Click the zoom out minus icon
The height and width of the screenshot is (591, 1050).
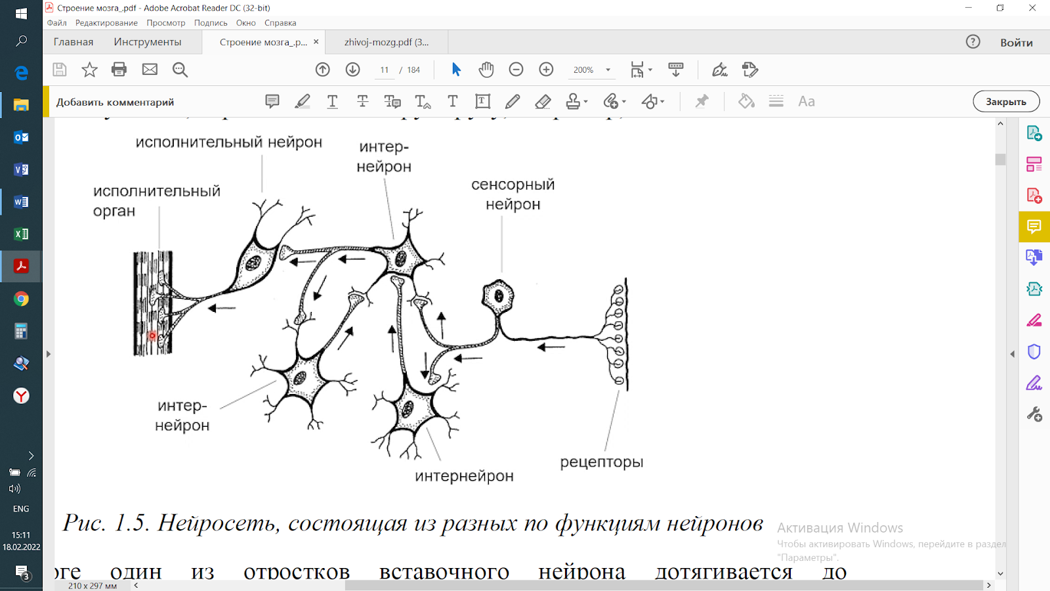pyautogui.click(x=516, y=70)
